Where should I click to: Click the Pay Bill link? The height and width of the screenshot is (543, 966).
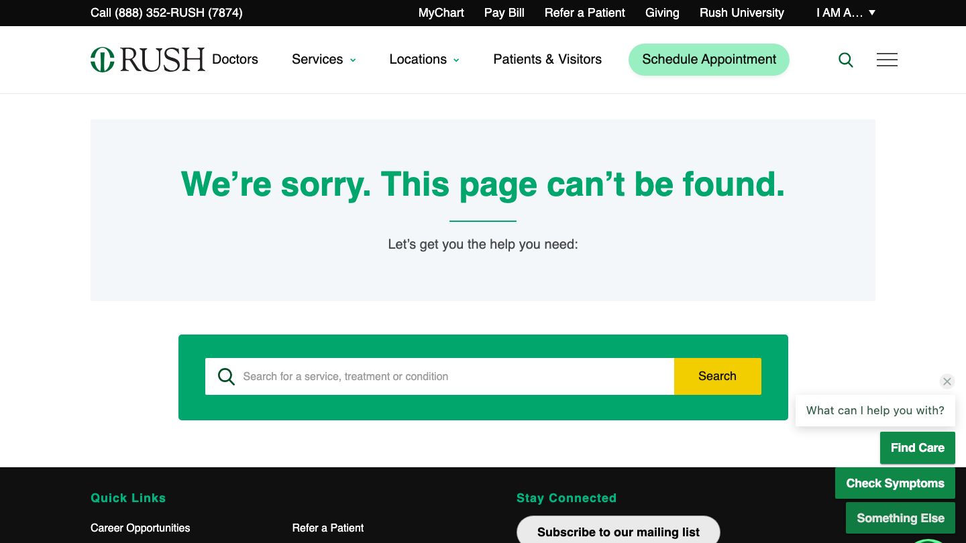[x=504, y=13]
